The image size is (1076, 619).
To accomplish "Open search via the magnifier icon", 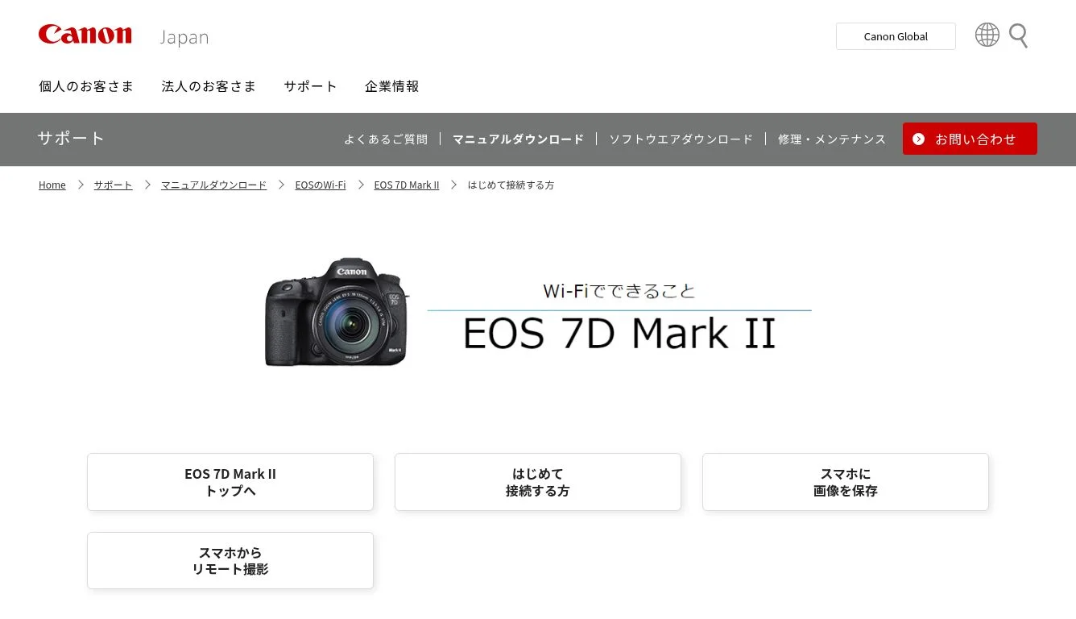I will point(1018,35).
